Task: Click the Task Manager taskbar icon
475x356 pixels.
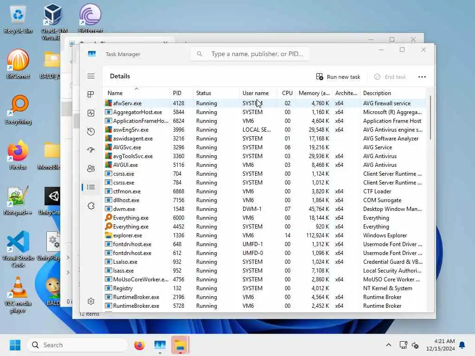Action: [160, 345]
